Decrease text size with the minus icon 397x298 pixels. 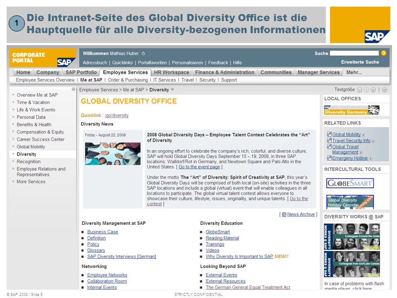click(359, 90)
